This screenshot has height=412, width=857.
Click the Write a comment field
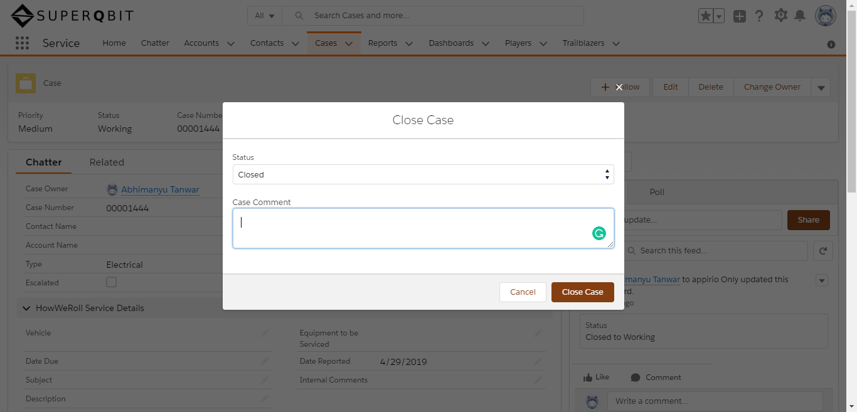[715, 401]
